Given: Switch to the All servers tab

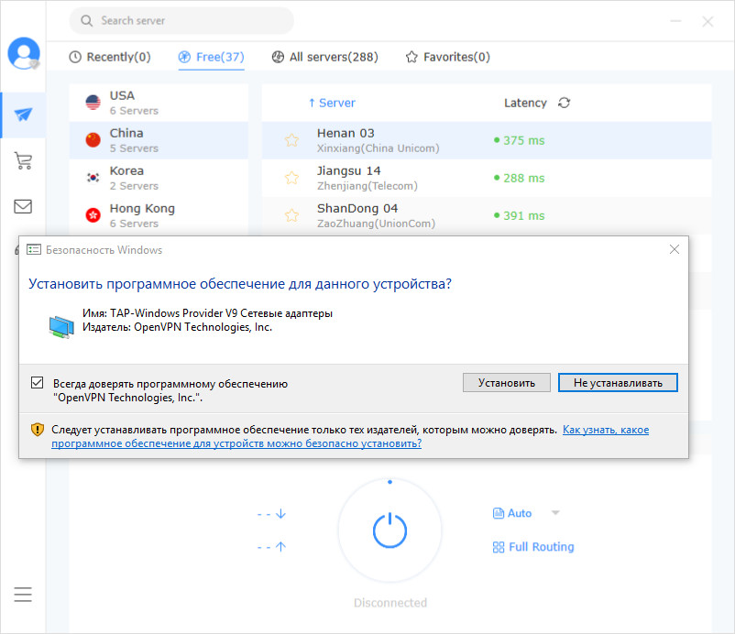Looking at the screenshot, I should 324,57.
